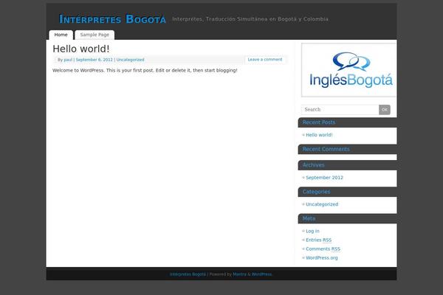Open Uncategorized under Categories widget
Viewport: 443px width, 295px height.
322,204
